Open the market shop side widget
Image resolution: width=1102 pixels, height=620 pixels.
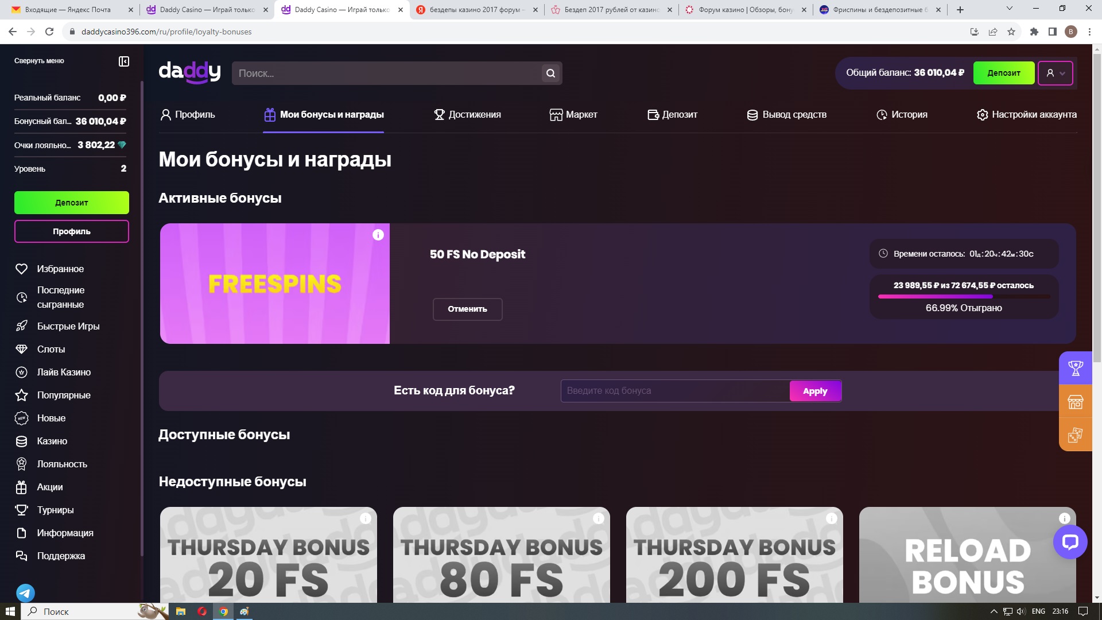click(x=1075, y=402)
